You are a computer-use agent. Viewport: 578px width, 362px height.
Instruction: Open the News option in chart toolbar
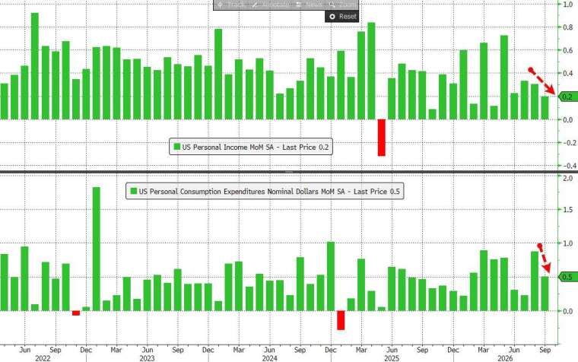(310, 5)
